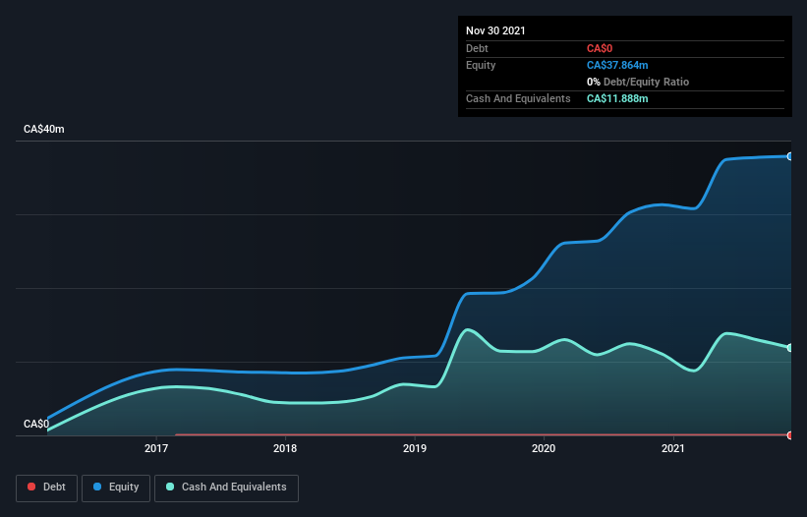
Task: Click the CA$0 y-axis label
Action: click(x=36, y=424)
